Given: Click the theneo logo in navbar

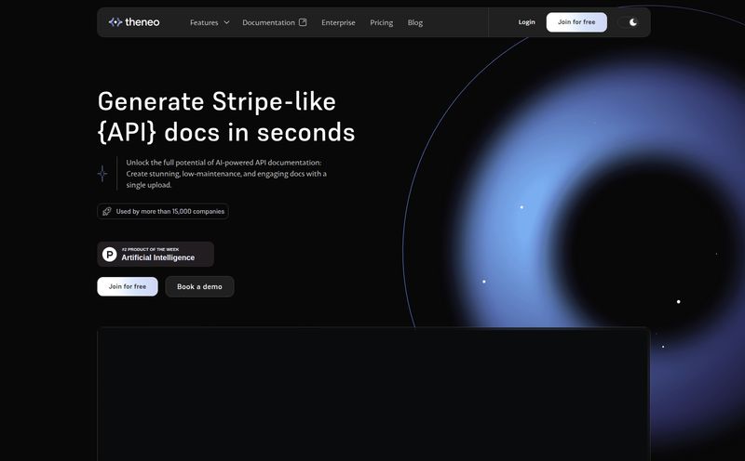Looking at the screenshot, I should [x=134, y=22].
